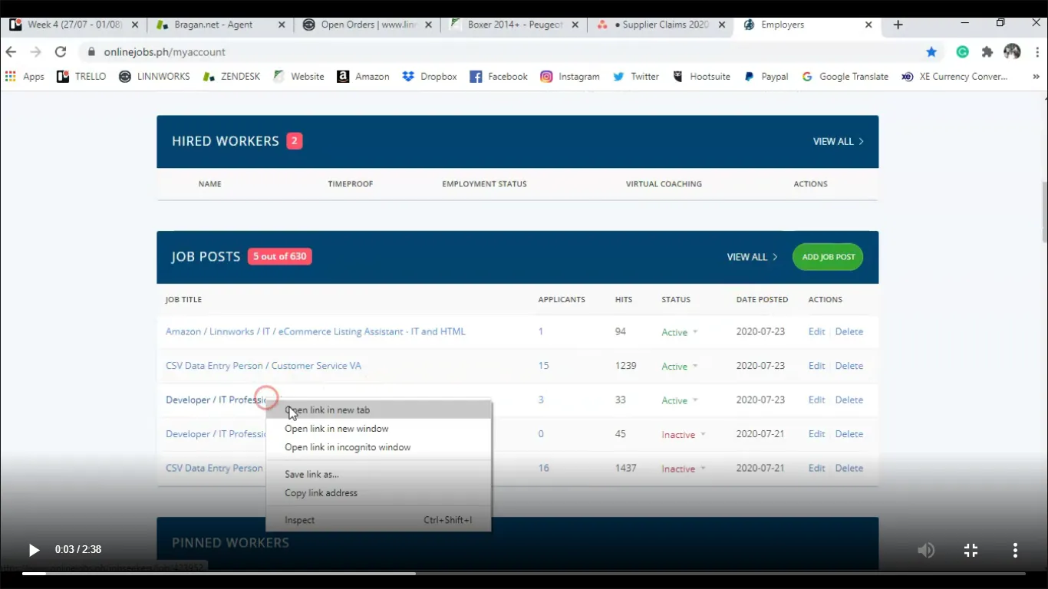This screenshot has height=589, width=1048.
Task: Open the Website bookmark
Action: coord(298,77)
